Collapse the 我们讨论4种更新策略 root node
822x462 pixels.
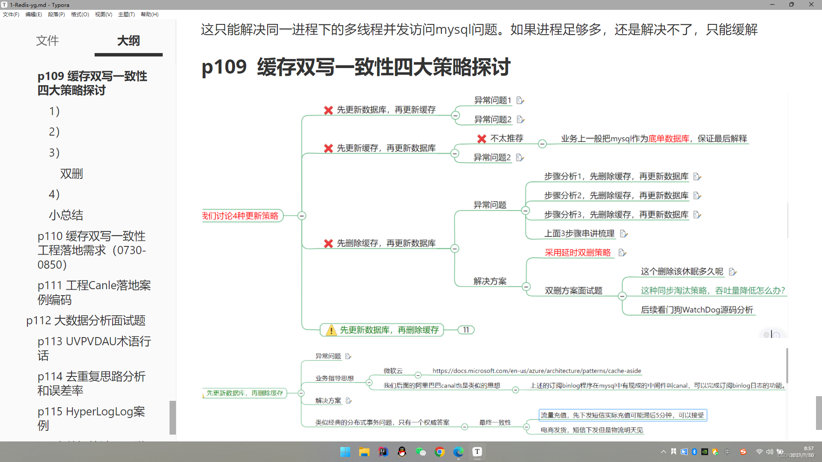[x=302, y=216]
